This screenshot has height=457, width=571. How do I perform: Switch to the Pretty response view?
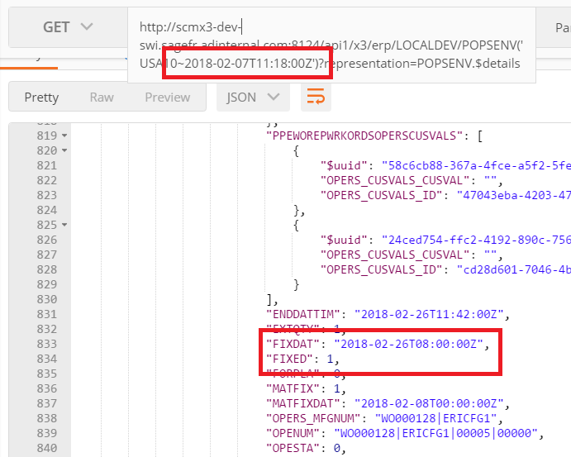(41, 97)
